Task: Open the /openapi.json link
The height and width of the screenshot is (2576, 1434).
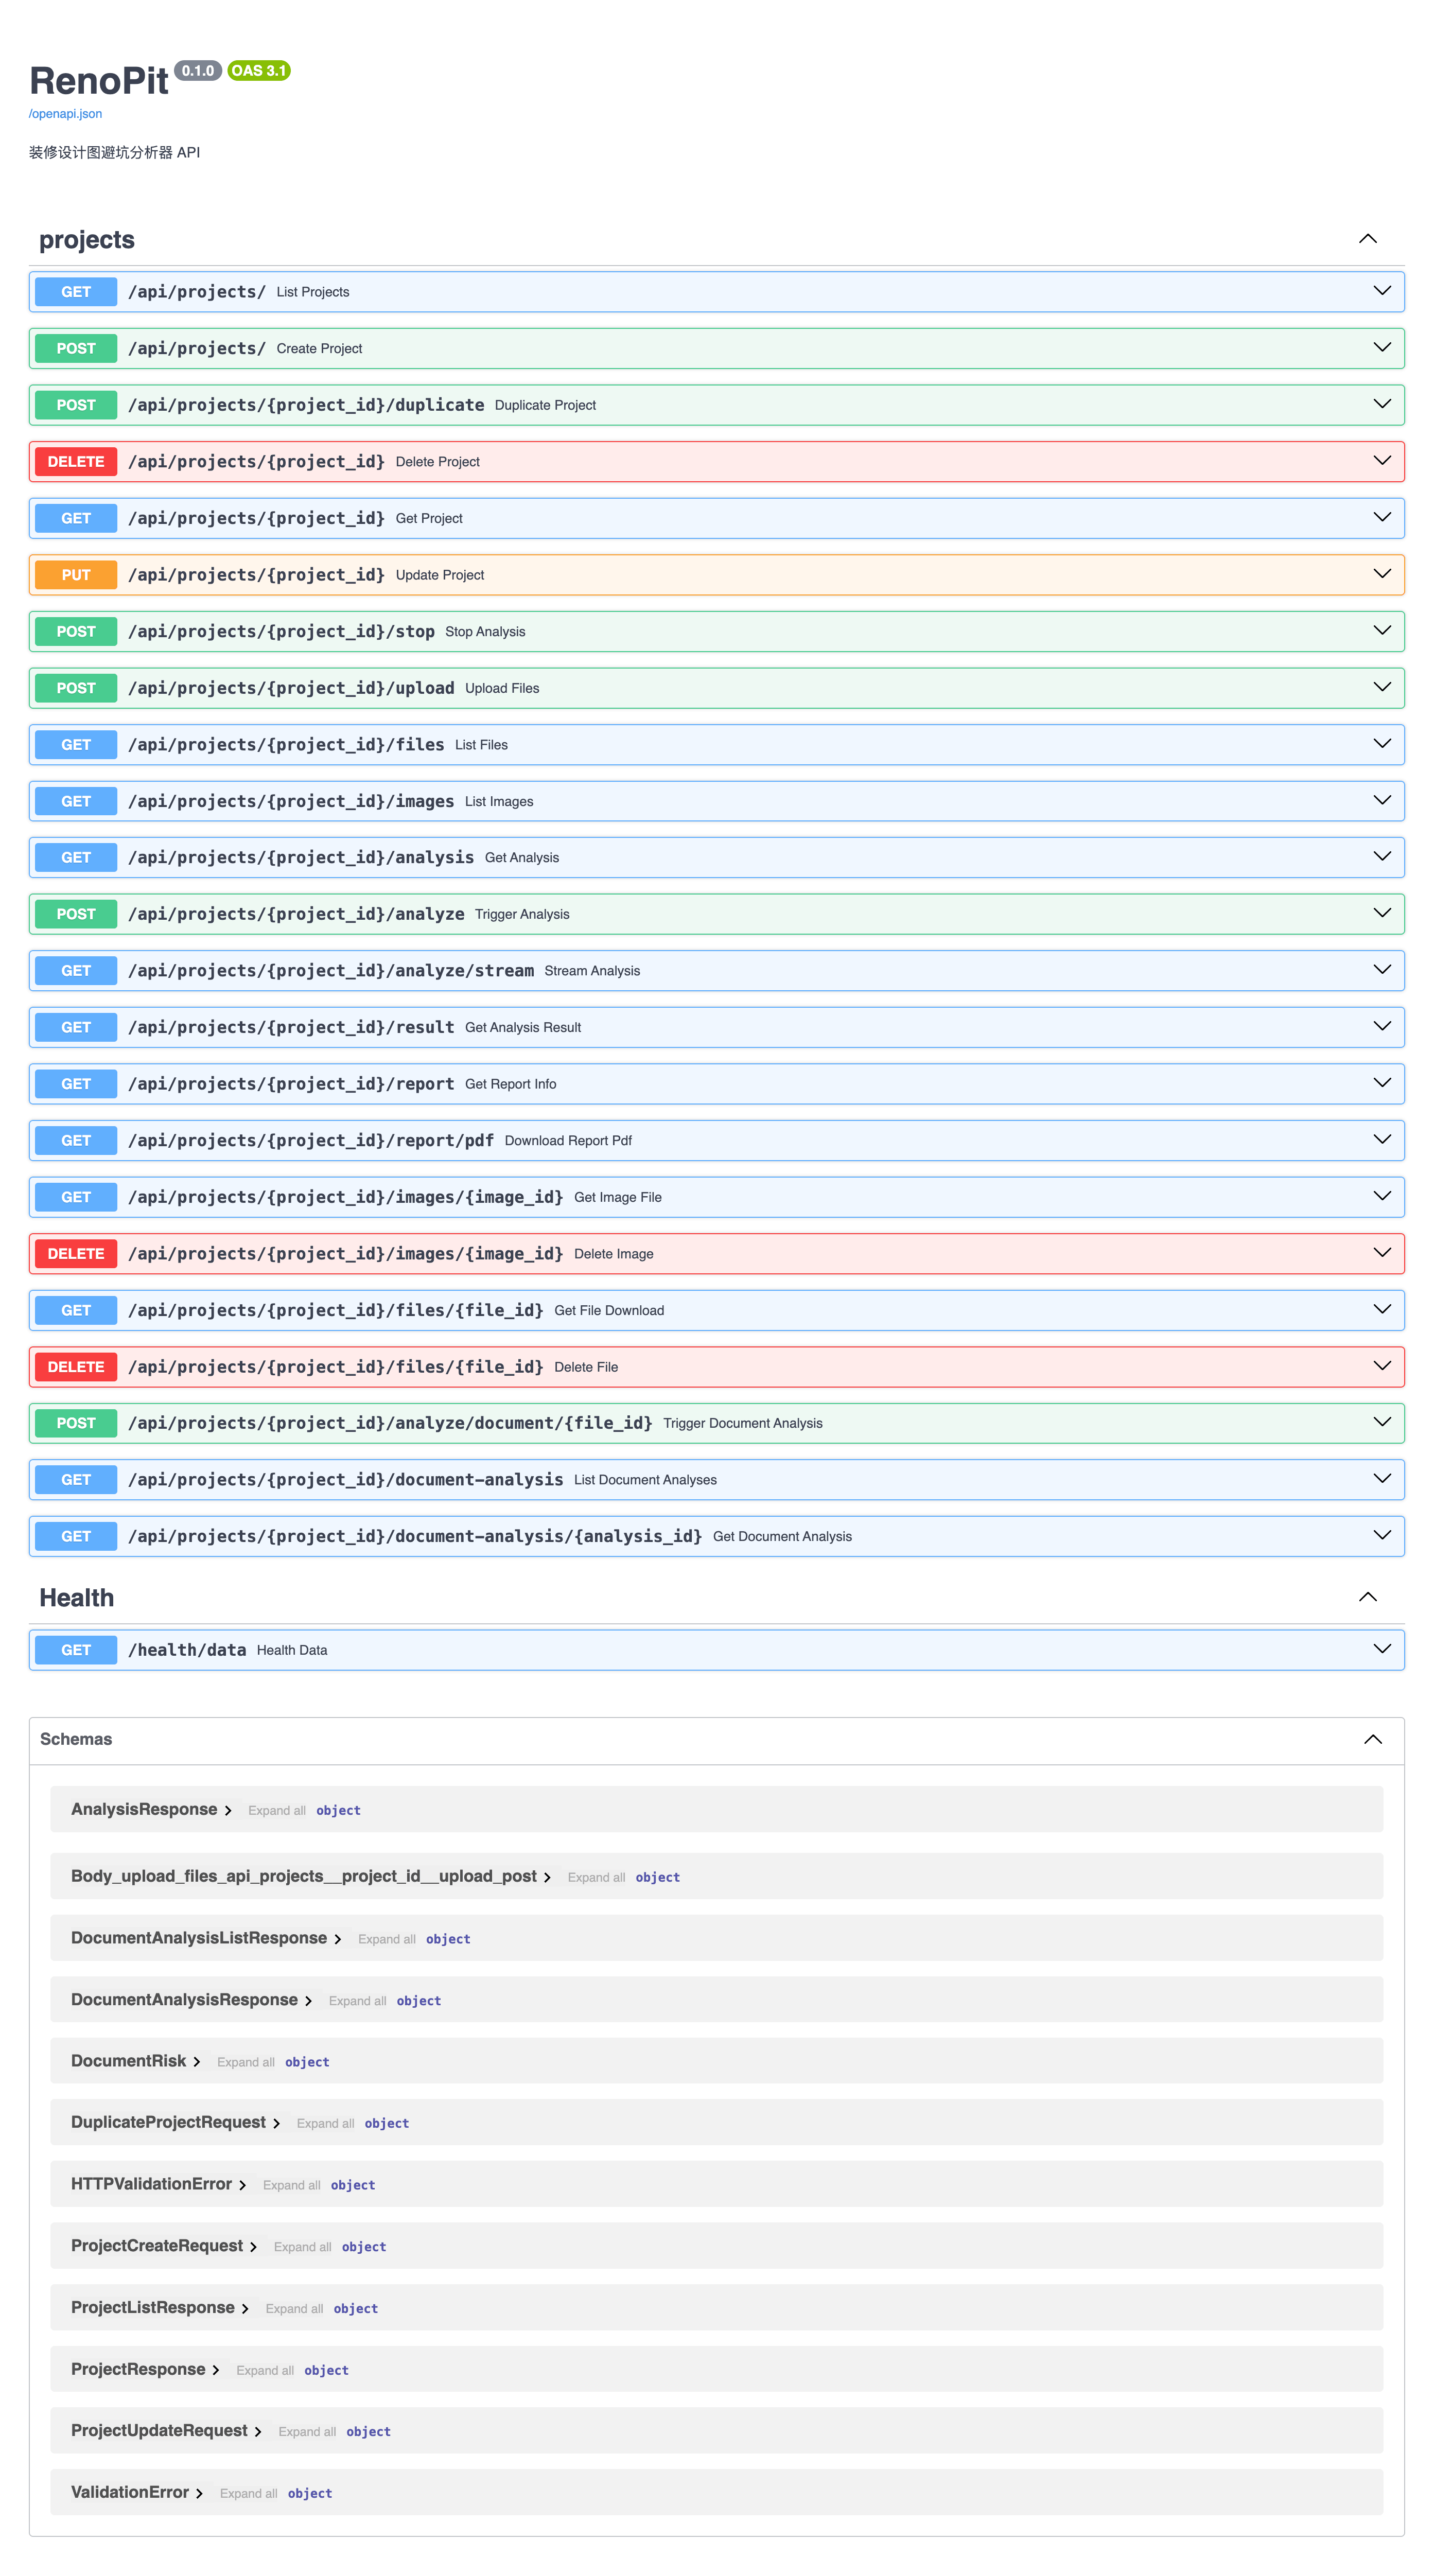Action: (x=65, y=114)
